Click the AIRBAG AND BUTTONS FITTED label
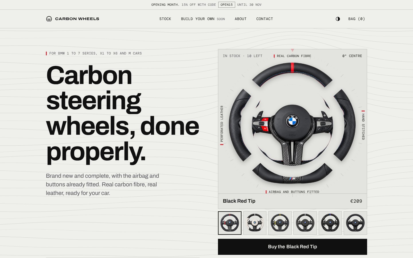This screenshot has width=413, height=258. (x=293, y=192)
